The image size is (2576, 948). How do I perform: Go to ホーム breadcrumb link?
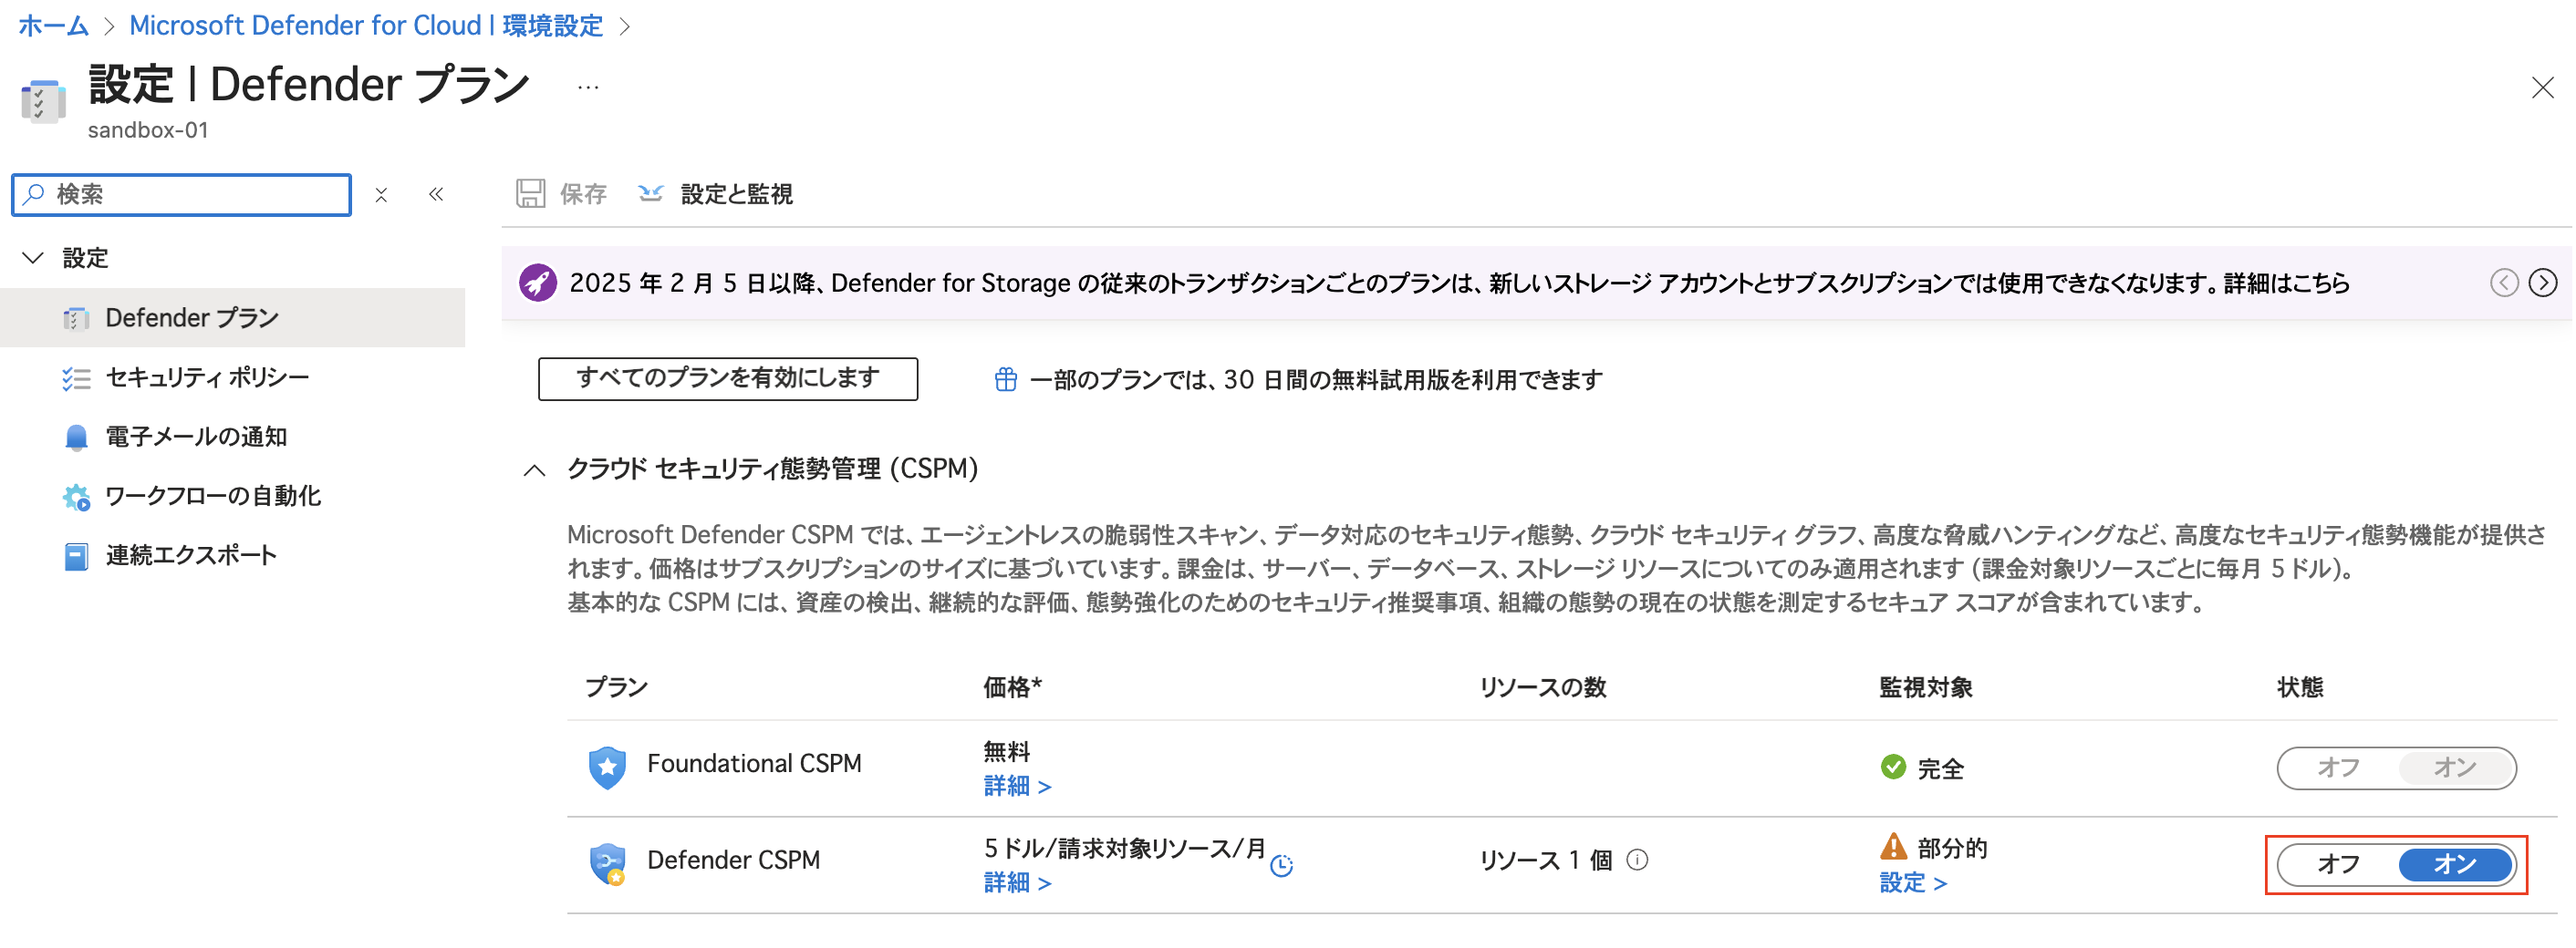pos(53,26)
